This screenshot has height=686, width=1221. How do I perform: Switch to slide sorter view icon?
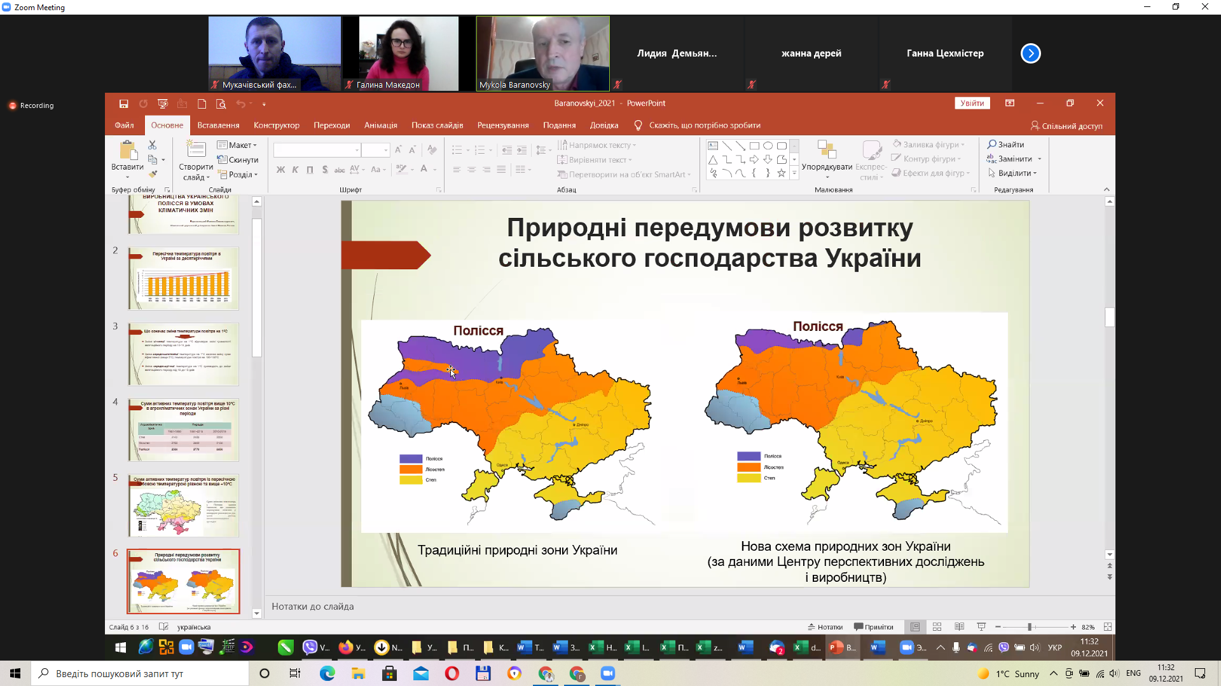937,627
